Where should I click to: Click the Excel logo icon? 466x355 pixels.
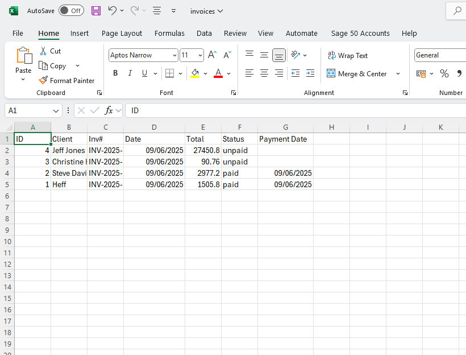14,11
